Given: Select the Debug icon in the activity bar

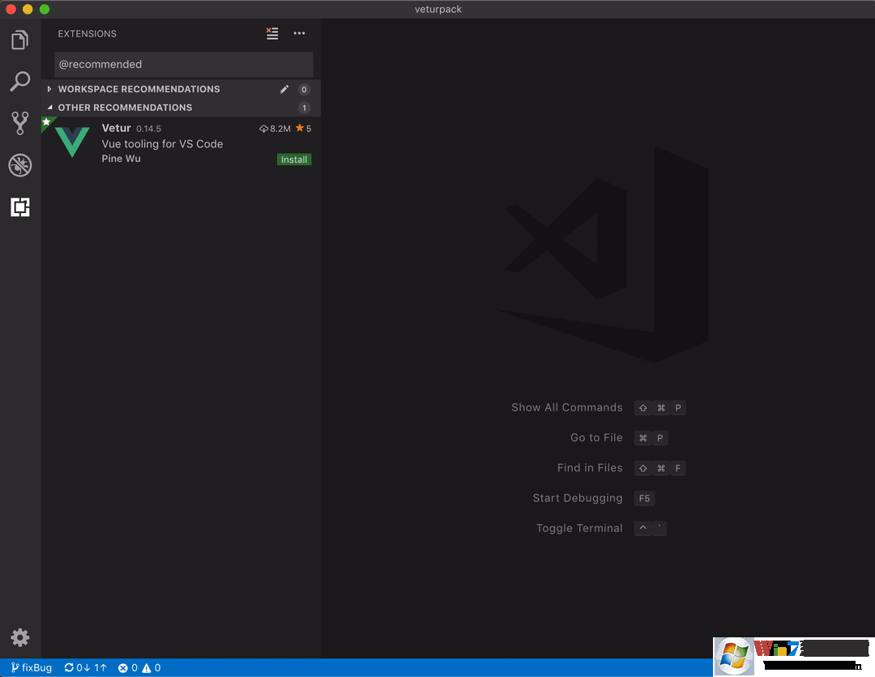Looking at the screenshot, I should (x=20, y=164).
